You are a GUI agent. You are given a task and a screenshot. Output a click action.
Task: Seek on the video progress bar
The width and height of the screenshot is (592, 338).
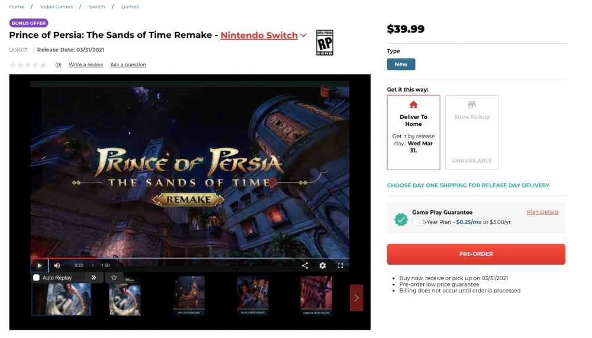coord(190,258)
